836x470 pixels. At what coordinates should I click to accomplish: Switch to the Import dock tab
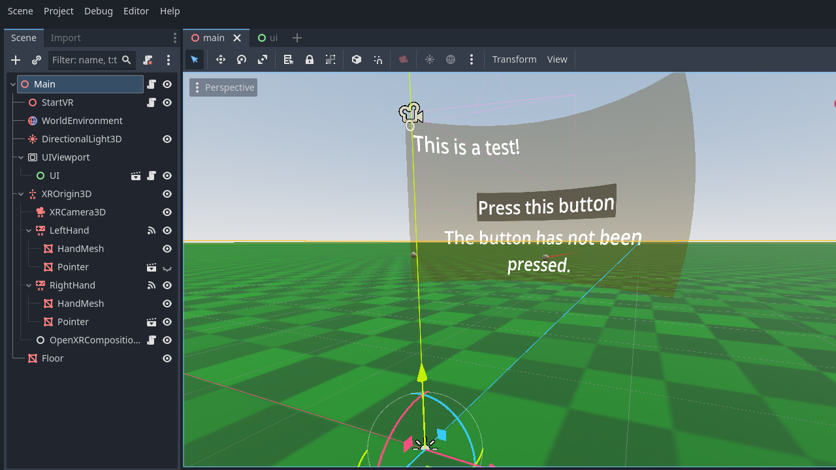66,38
